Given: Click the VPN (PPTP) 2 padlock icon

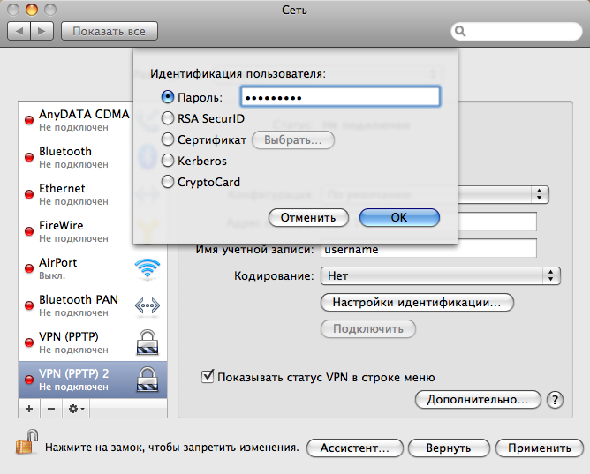Looking at the screenshot, I should click(147, 380).
